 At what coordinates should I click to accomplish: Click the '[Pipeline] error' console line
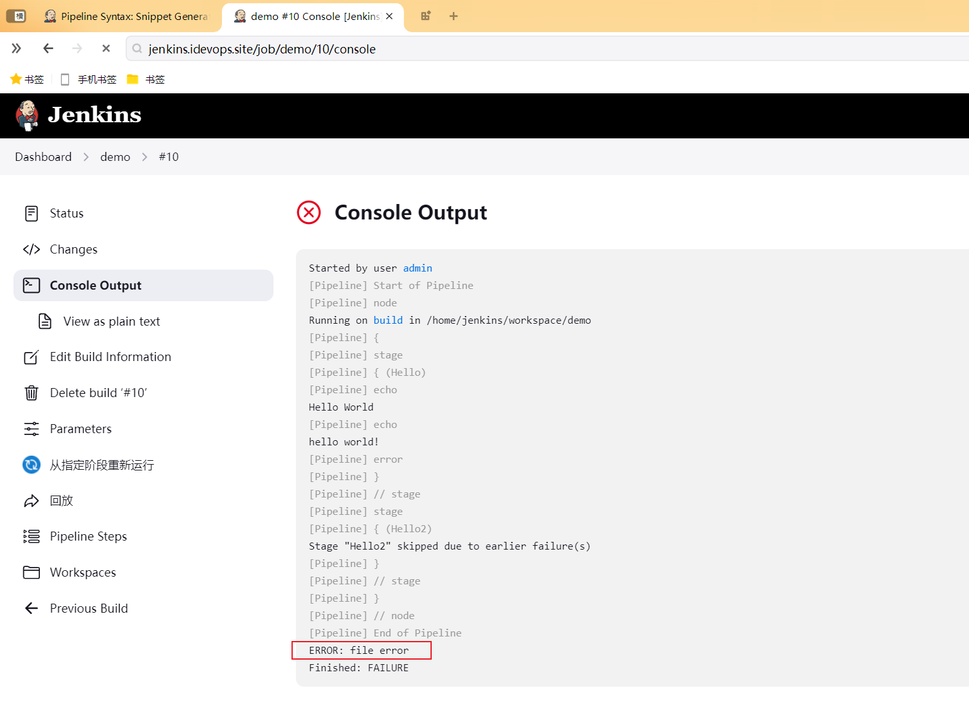tap(355, 460)
